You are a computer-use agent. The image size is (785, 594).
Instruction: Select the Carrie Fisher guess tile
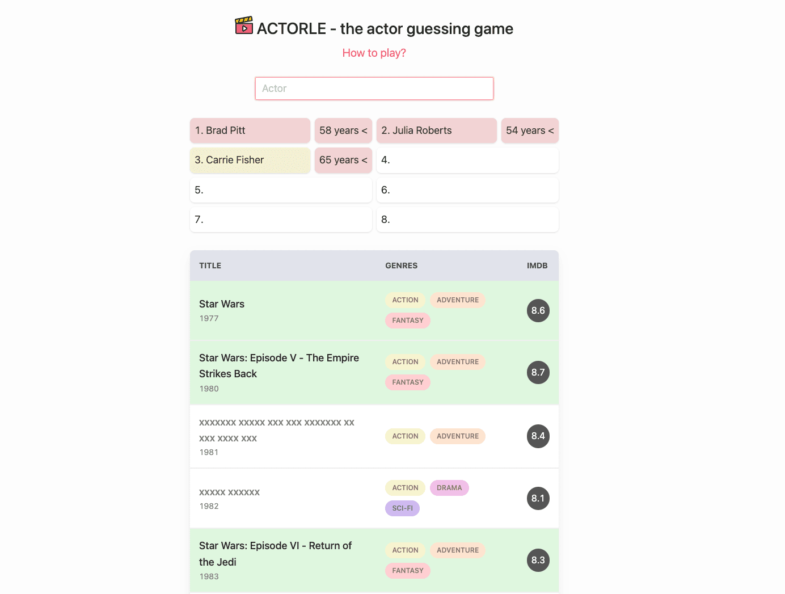tap(250, 160)
